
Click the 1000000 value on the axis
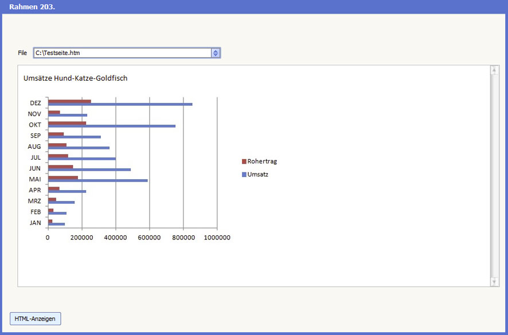point(217,237)
